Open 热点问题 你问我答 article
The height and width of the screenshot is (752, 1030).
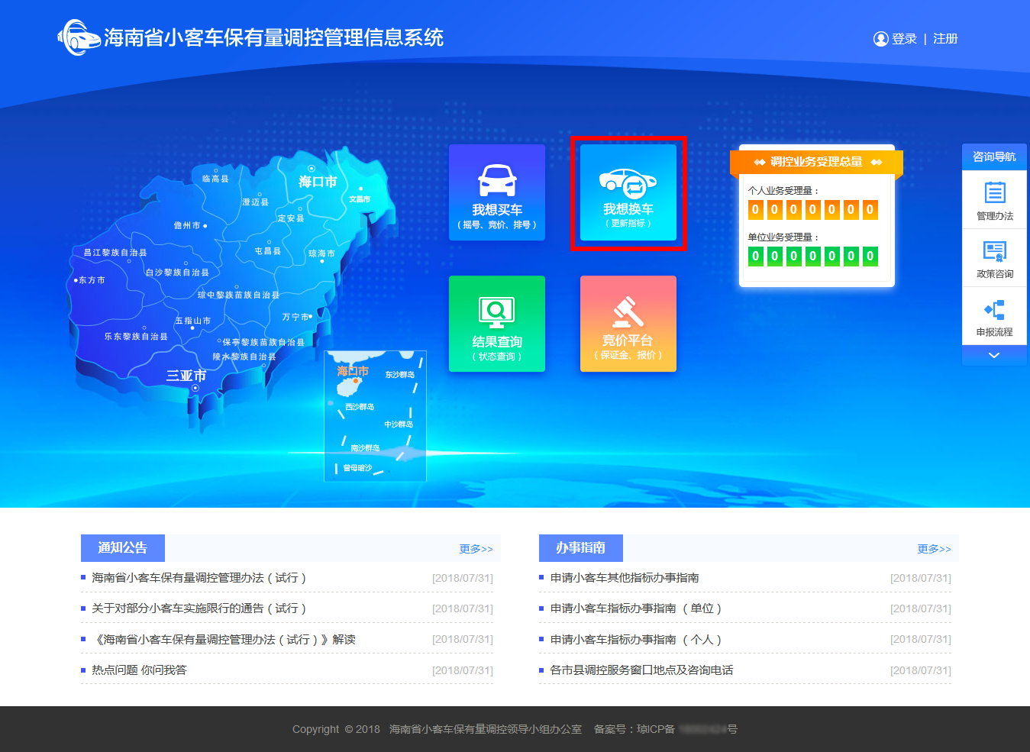point(139,670)
